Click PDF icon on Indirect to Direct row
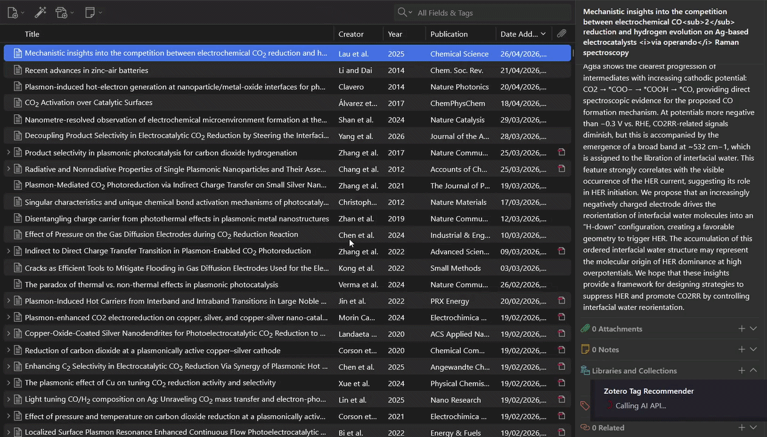The width and height of the screenshot is (767, 437). pos(562,251)
